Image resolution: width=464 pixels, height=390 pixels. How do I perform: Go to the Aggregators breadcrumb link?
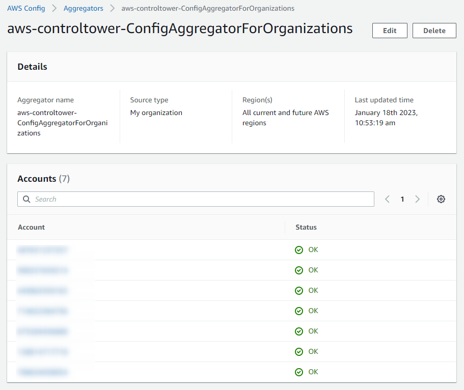coord(84,8)
